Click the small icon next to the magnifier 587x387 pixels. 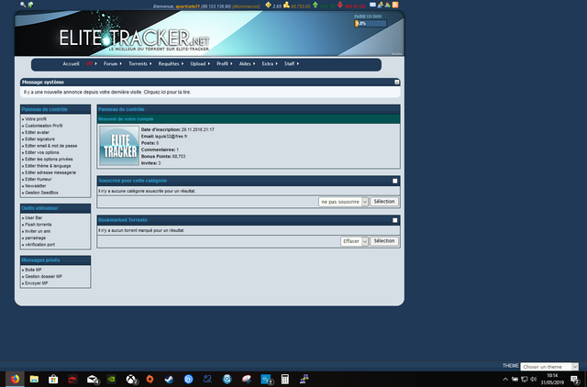point(30,5)
